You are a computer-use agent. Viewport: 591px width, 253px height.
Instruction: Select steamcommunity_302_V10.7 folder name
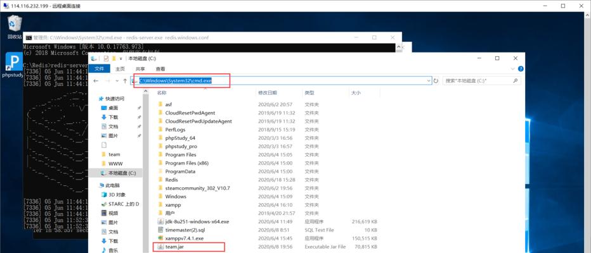coord(197,188)
